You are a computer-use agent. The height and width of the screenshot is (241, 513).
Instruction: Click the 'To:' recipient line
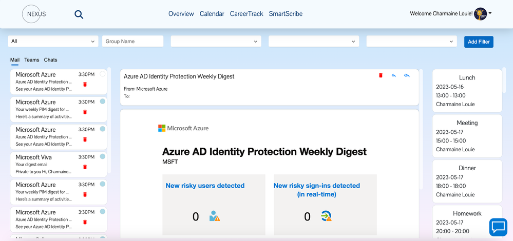[x=127, y=96]
